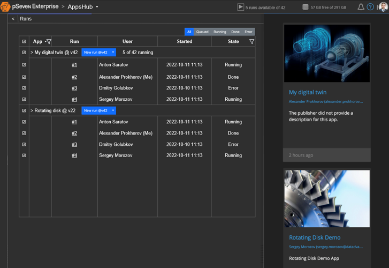Click Anton Saratov in Rotating disk rows
Screen dimensions: 389x268
(113, 122)
